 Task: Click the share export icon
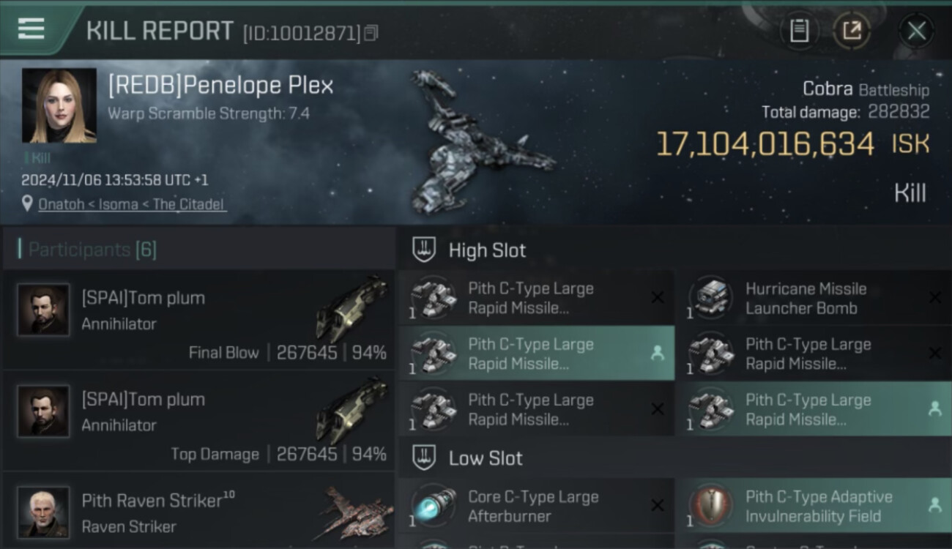[852, 31]
